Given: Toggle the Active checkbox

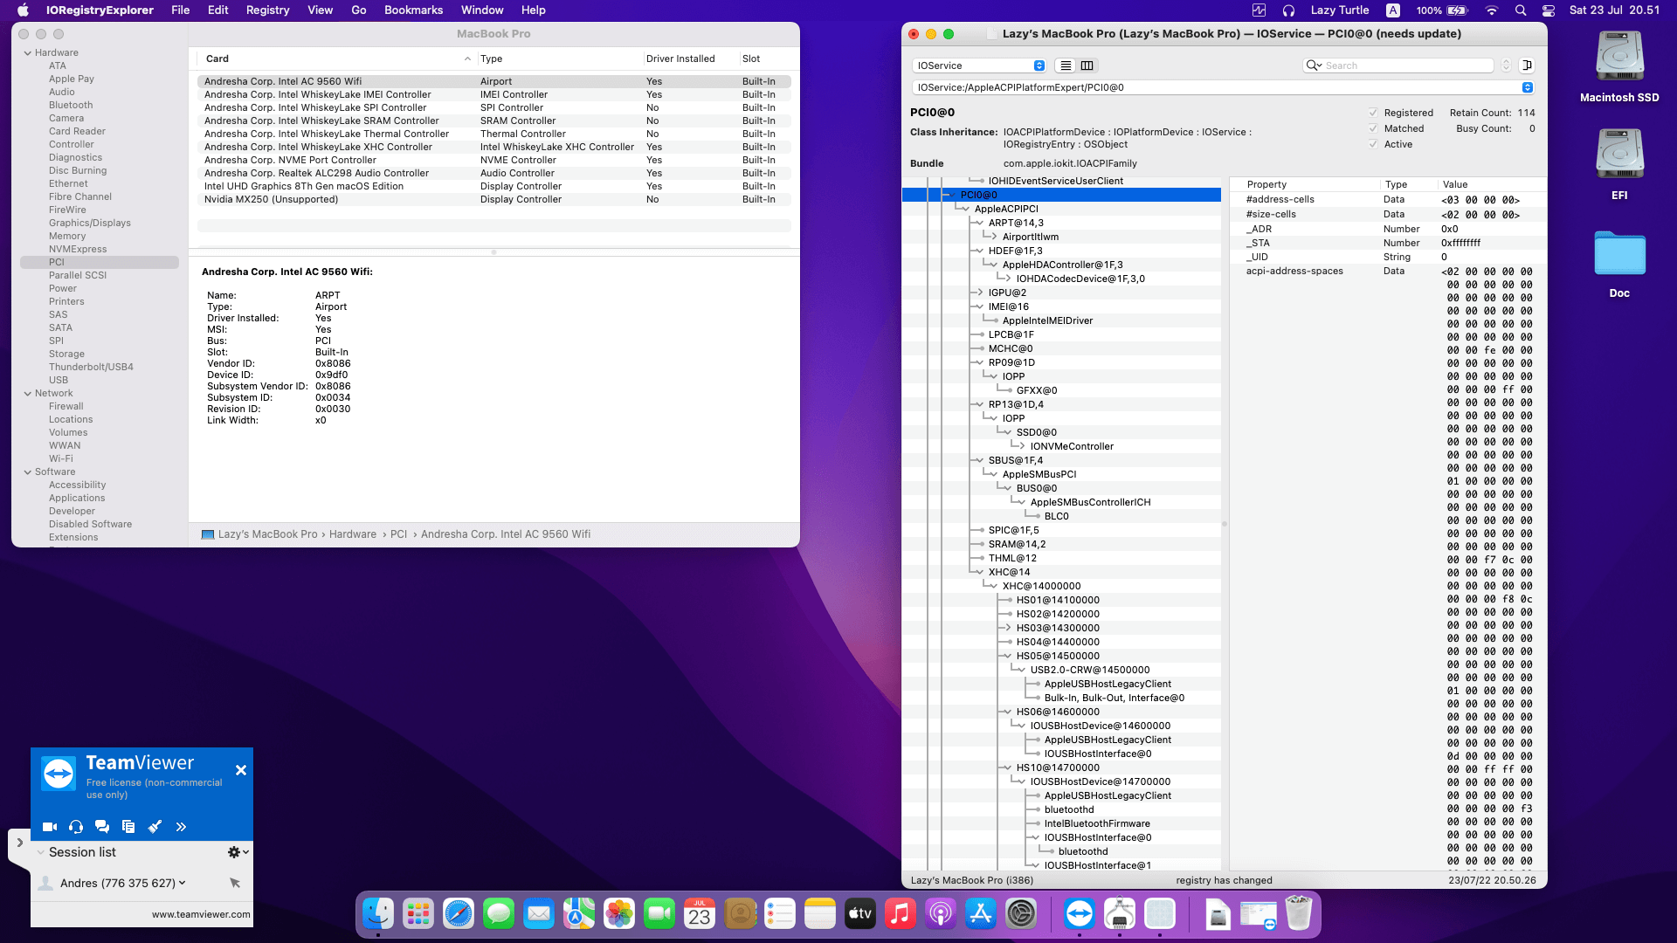Looking at the screenshot, I should (x=1373, y=144).
